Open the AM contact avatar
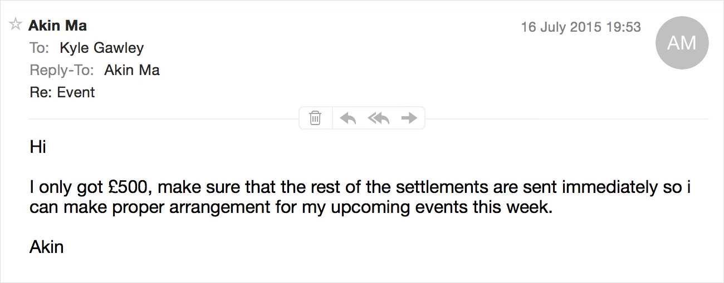 click(682, 43)
